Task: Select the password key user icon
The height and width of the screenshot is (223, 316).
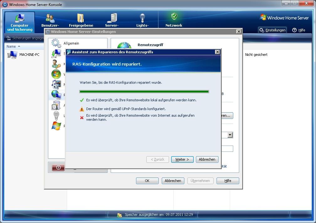Action: 56,64
